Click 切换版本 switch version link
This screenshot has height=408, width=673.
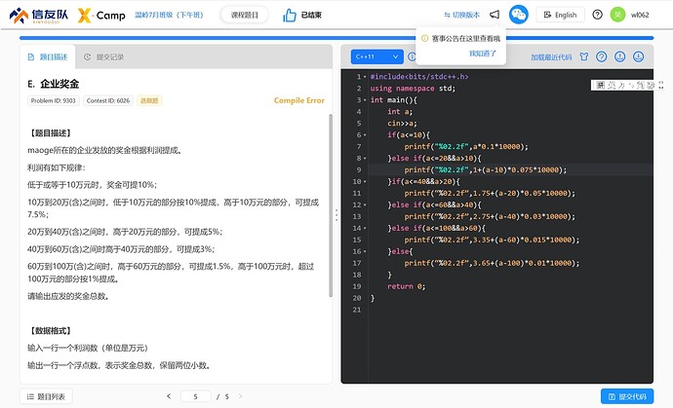[x=461, y=15]
